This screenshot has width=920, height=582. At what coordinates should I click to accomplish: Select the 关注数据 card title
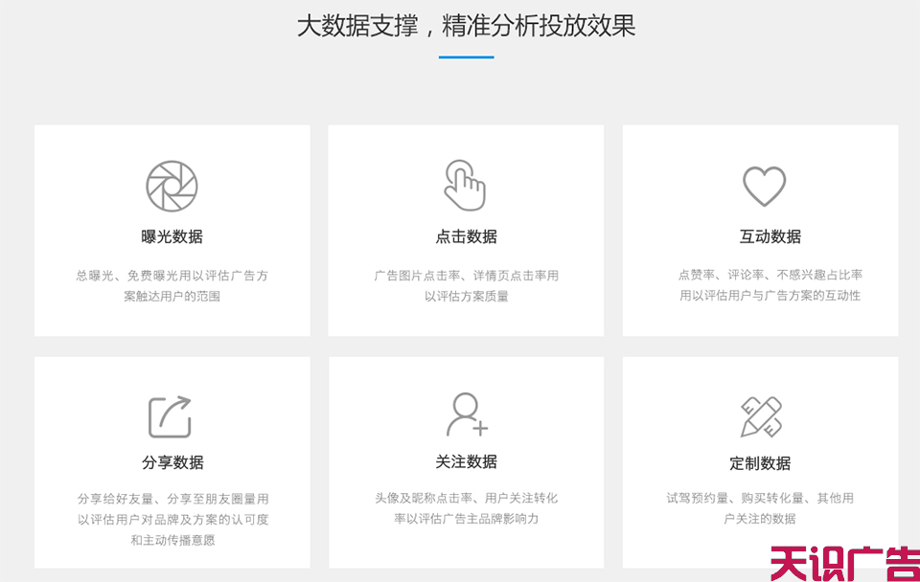[467, 461]
